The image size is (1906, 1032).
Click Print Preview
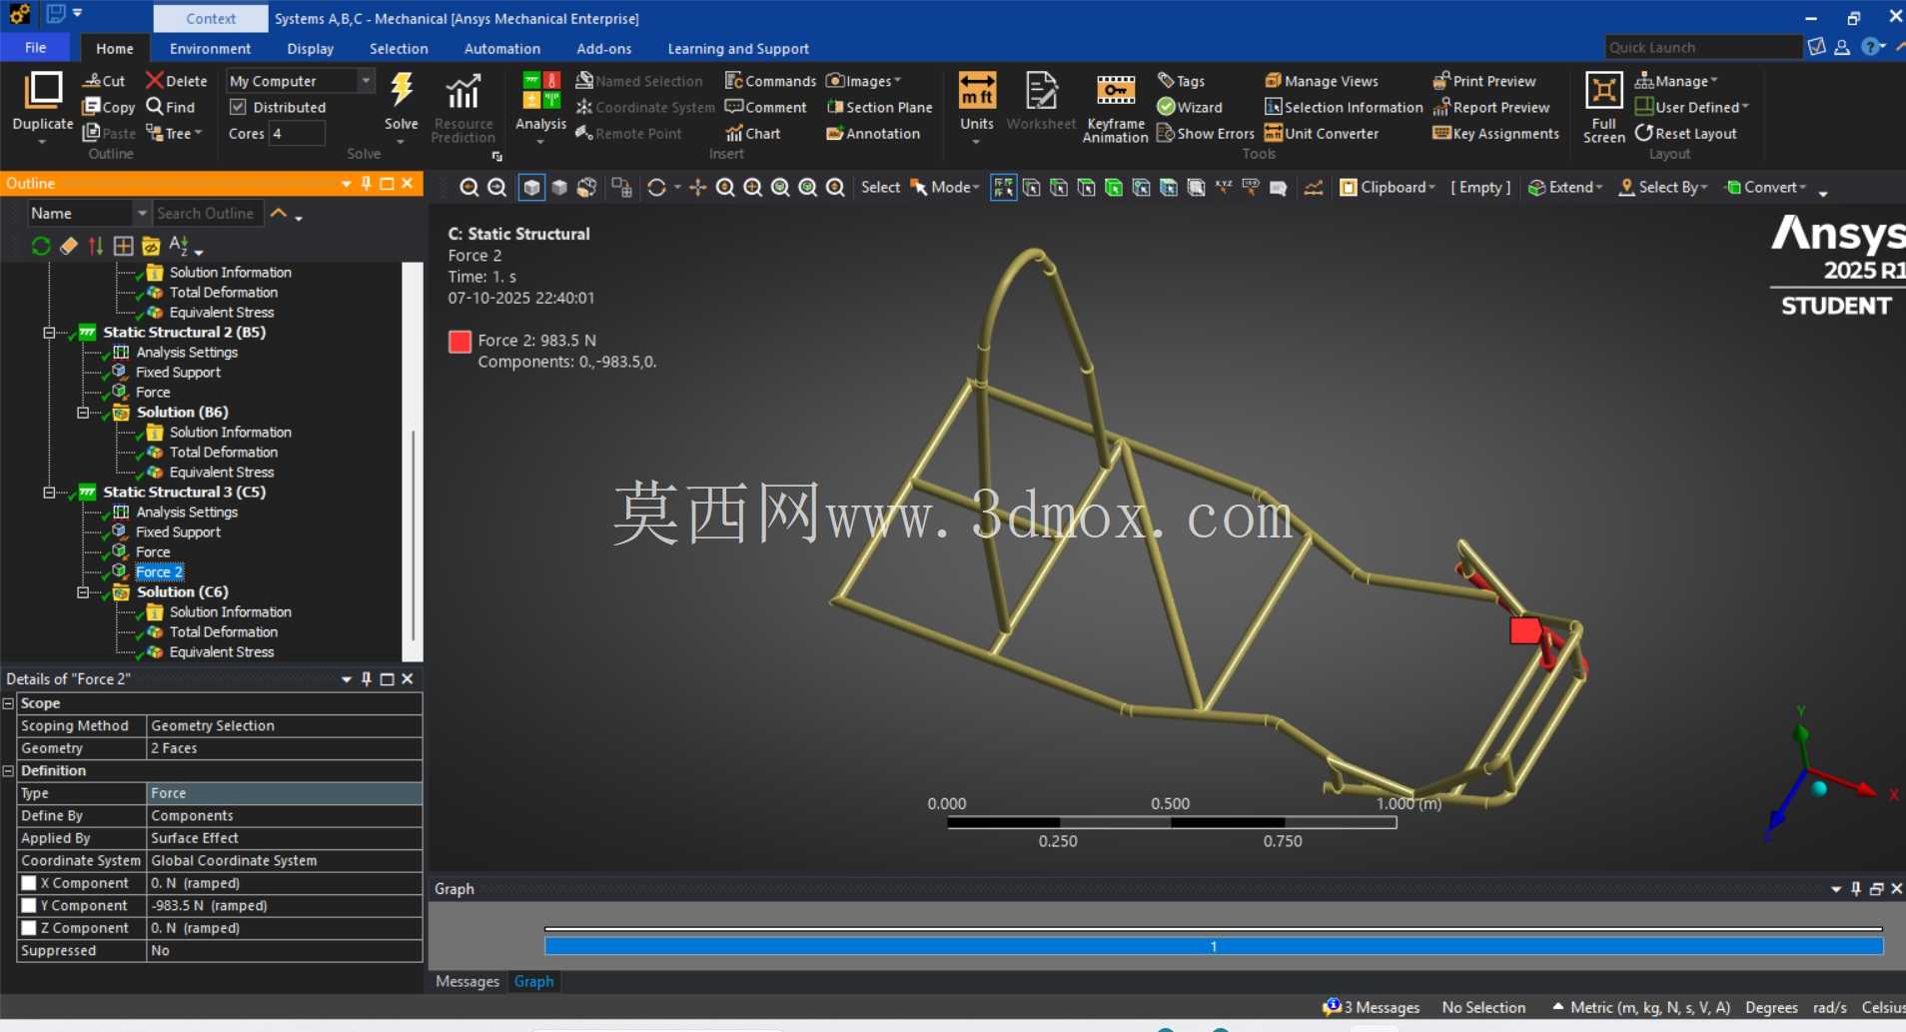[1483, 81]
